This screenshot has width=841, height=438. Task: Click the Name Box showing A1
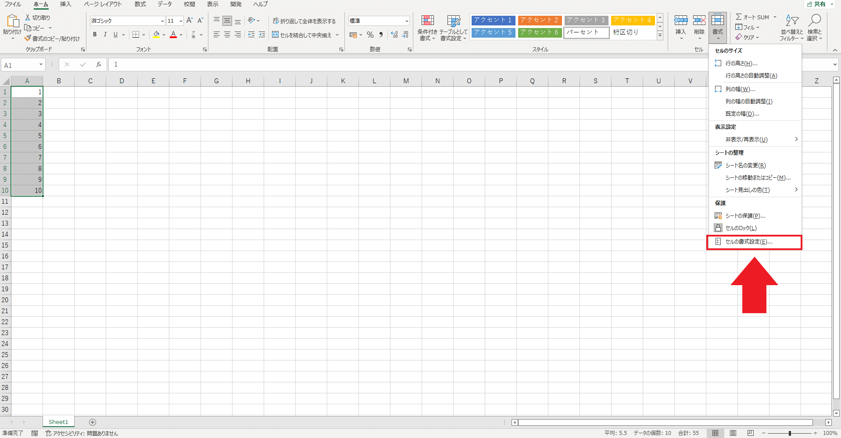pyautogui.click(x=24, y=65)
